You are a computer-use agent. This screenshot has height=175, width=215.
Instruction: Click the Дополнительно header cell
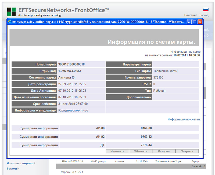pos(129,97)
